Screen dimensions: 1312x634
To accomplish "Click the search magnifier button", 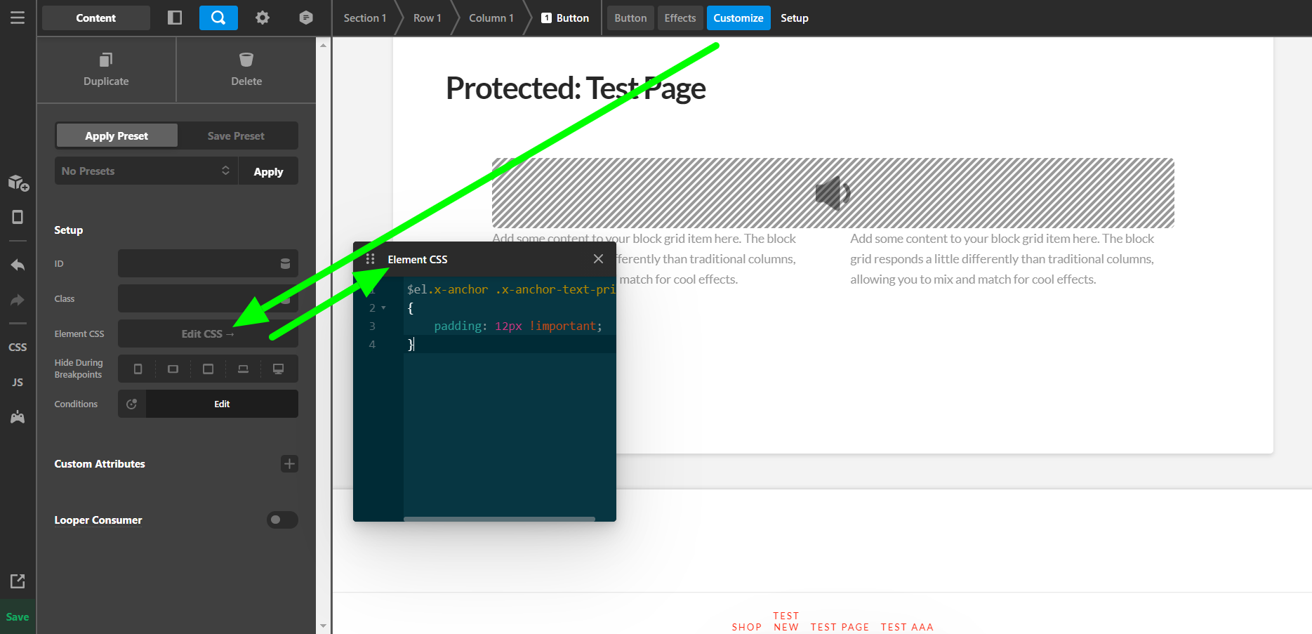I will click(x=218, y=18).
